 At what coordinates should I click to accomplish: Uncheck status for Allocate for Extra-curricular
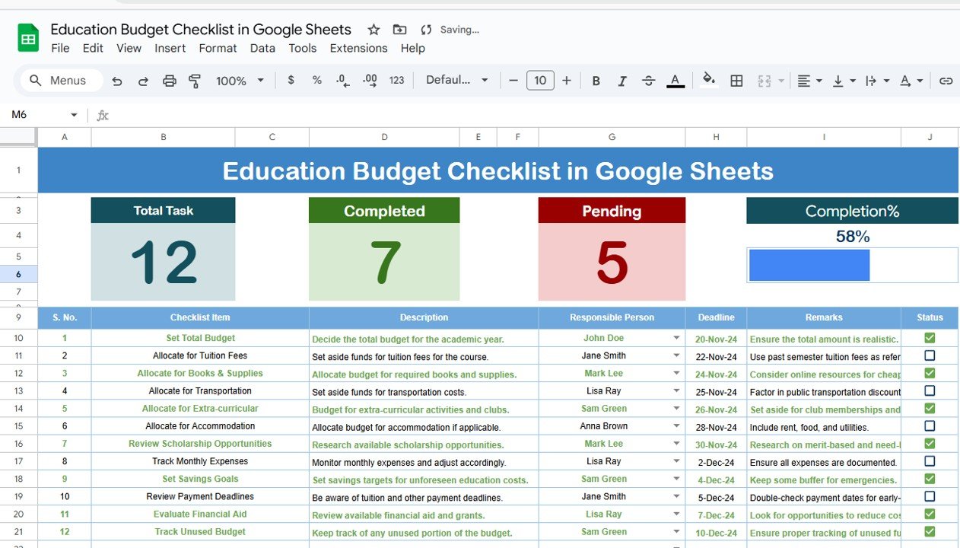[930, 408]
